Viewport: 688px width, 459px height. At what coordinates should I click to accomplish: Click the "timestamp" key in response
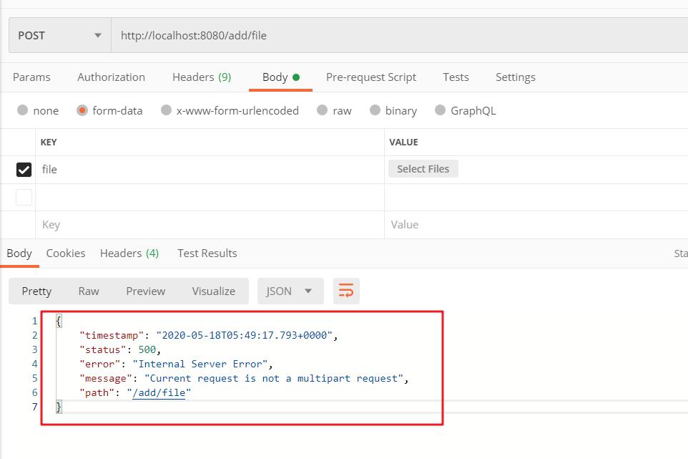tap(112, 336)
